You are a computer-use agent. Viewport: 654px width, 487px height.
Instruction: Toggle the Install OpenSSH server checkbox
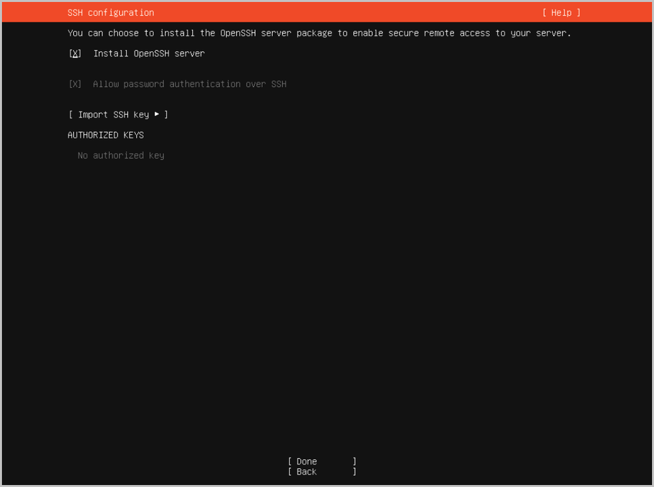[x=75, y=54]
